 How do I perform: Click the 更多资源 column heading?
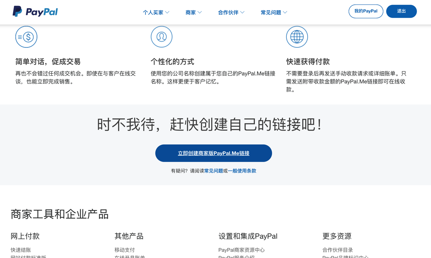click(x=337, y=236)
